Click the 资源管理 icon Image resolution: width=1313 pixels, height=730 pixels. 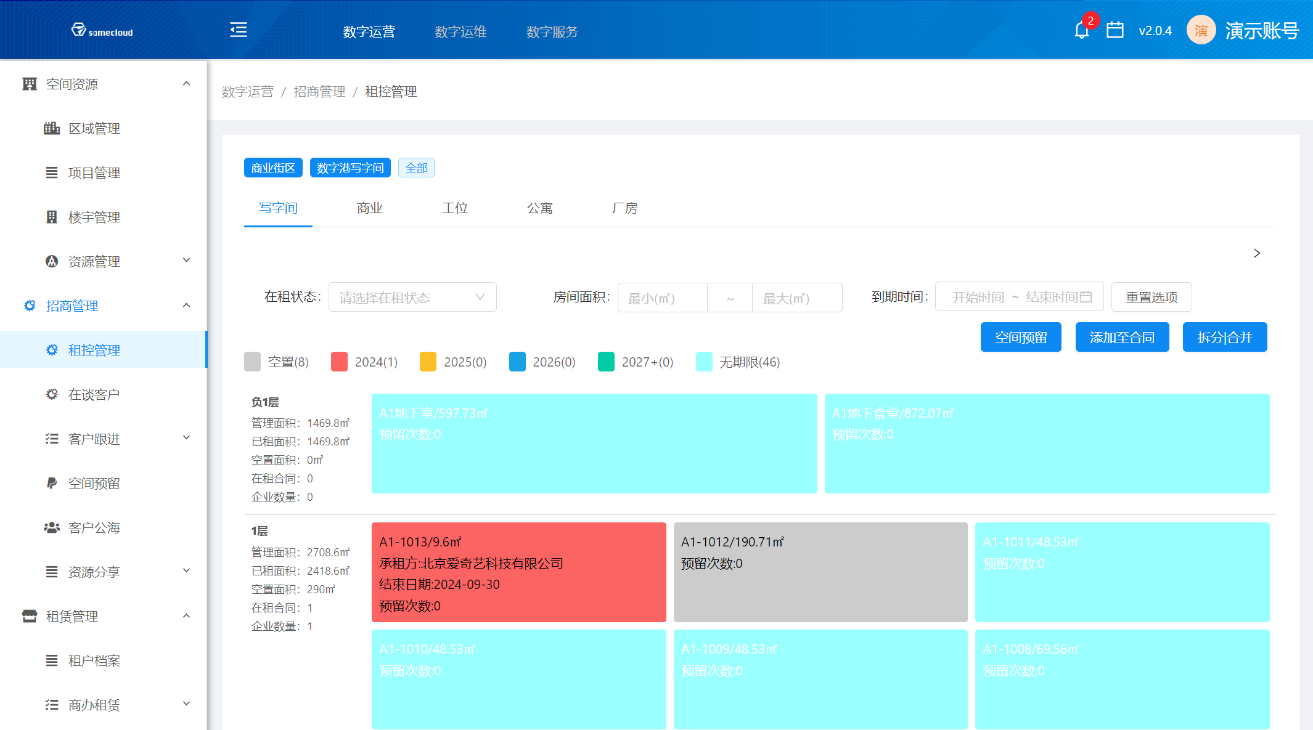coord(52,261)
